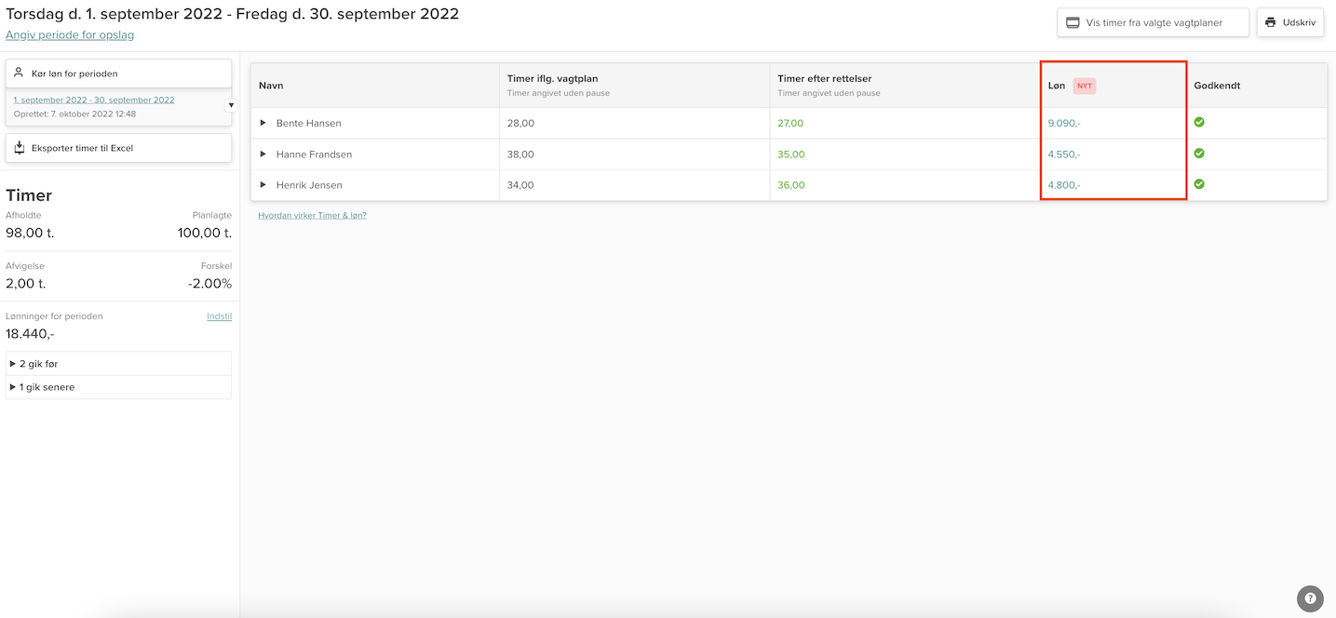The width and height of the screenshot is (1336, 618).
Task: Click the Navn column header
Action: [271, 86]
